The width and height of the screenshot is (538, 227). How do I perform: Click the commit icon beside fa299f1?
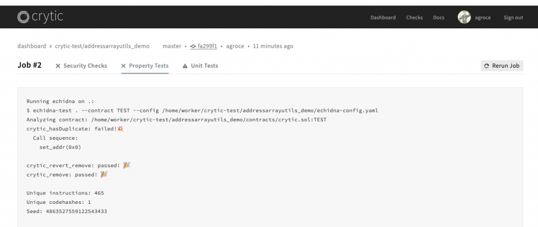194,46
